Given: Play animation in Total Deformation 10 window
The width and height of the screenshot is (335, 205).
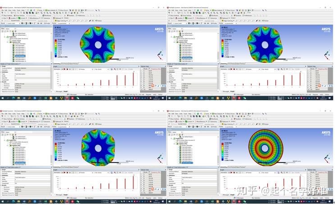Looking at the screenshot, I should [x=231, y=172].
